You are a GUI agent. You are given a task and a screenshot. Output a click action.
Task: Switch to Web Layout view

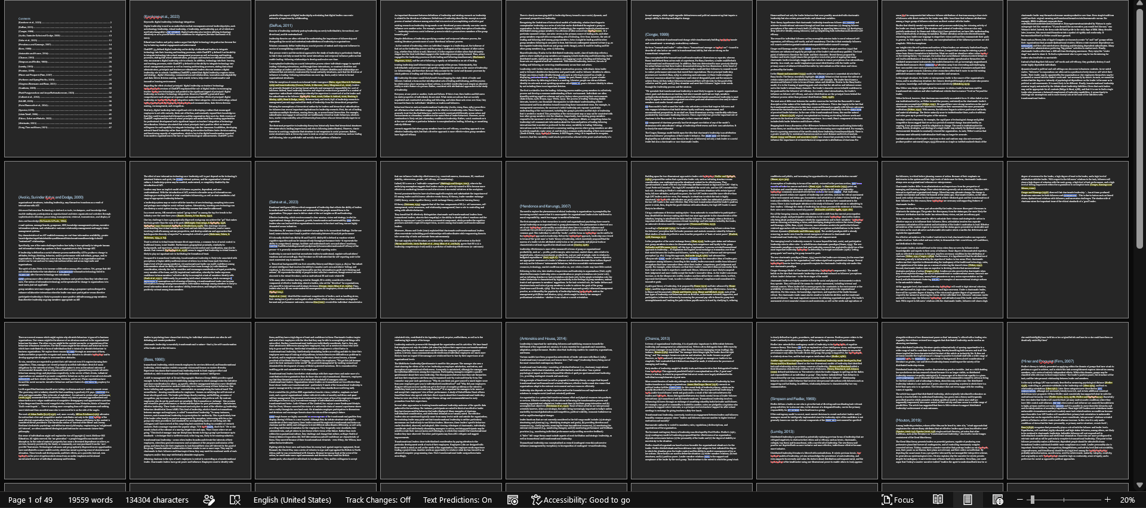[997, 500]
